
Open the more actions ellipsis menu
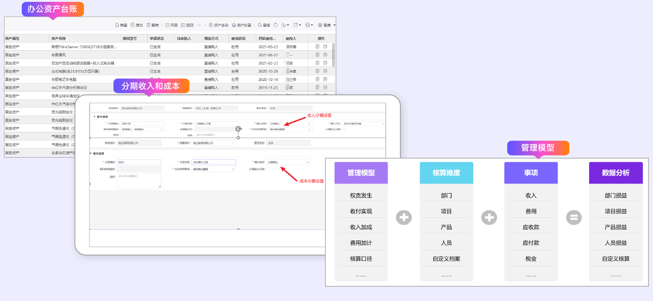click(199, 25)
